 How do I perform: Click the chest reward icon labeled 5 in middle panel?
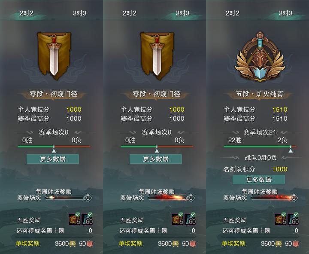178,219
